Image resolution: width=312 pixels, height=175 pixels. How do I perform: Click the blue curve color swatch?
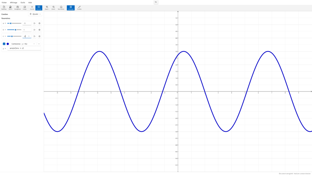[x=8, y=44]
